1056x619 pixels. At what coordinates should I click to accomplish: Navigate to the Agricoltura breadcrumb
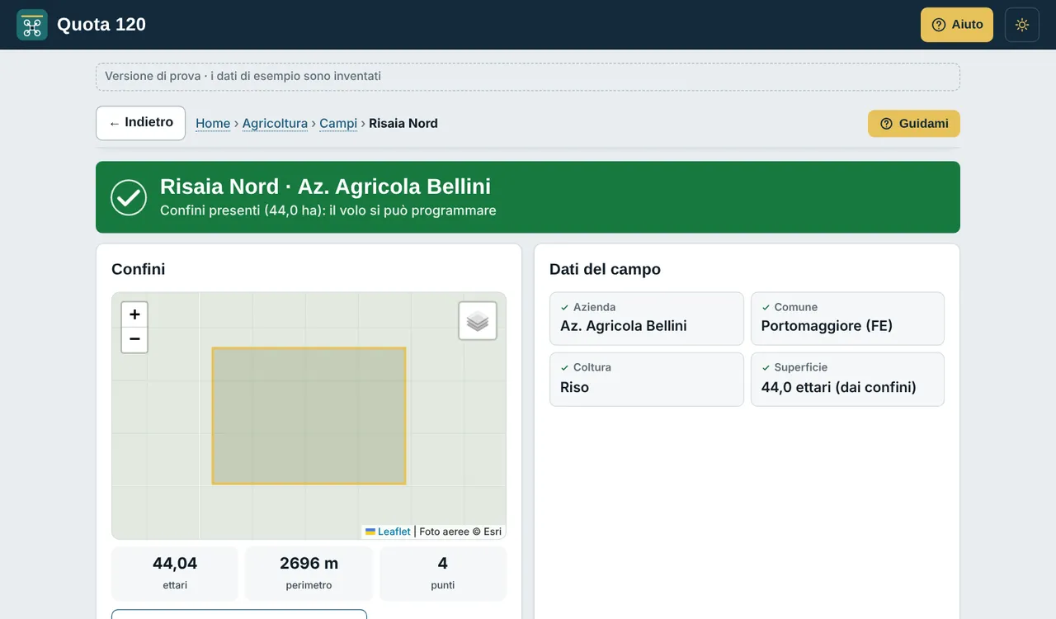click(x=275, y=124)
